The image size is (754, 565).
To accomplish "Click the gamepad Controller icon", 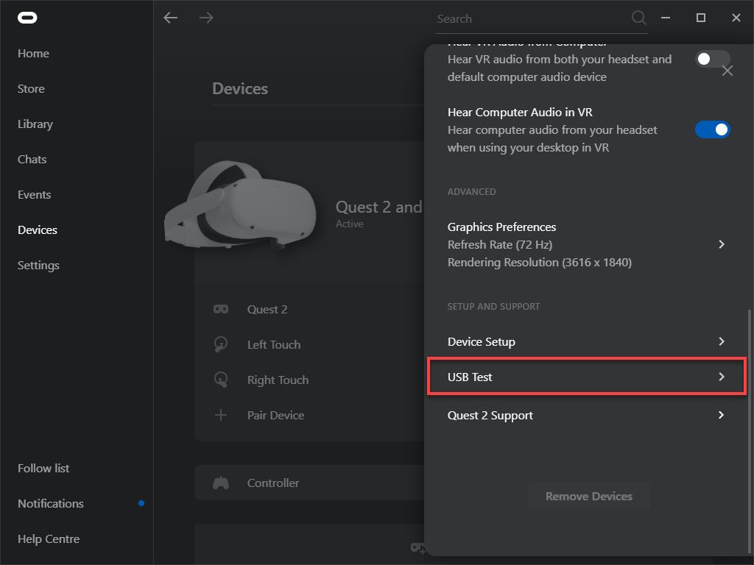I will [x=221, y=483].
